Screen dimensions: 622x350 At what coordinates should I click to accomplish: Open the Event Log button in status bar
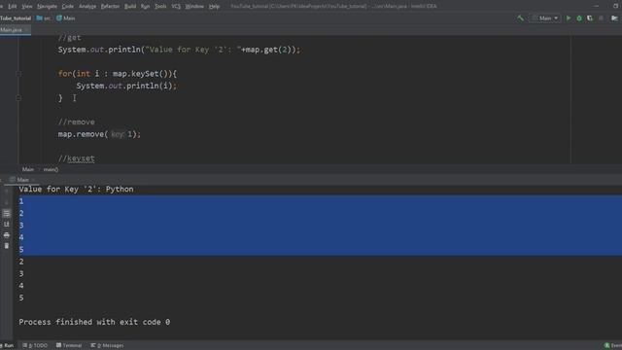tap(613, 346)
